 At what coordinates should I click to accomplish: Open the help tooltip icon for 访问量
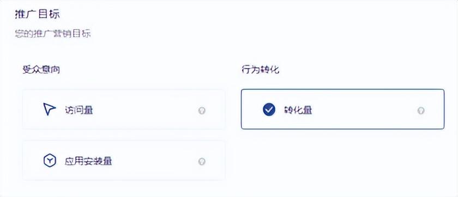pos(202,110)
